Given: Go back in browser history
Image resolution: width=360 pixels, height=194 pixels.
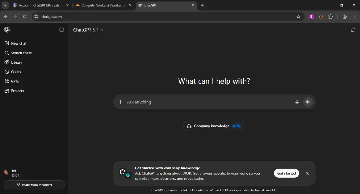Looking at the screenshot, I should [x=6, y=17].
